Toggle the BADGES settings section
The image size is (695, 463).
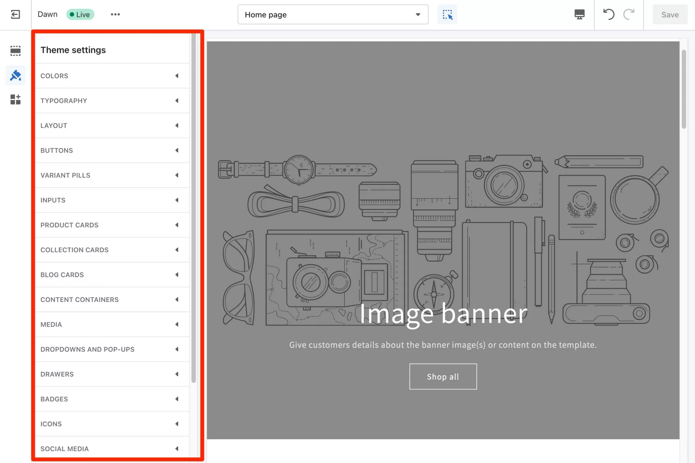[x=109, y=398]
